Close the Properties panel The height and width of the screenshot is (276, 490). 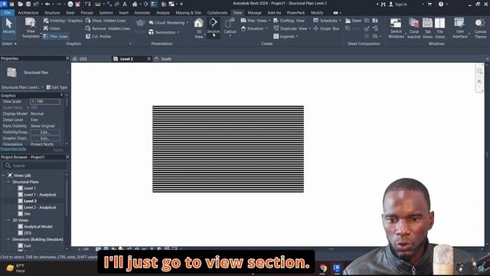coord(67,58)
